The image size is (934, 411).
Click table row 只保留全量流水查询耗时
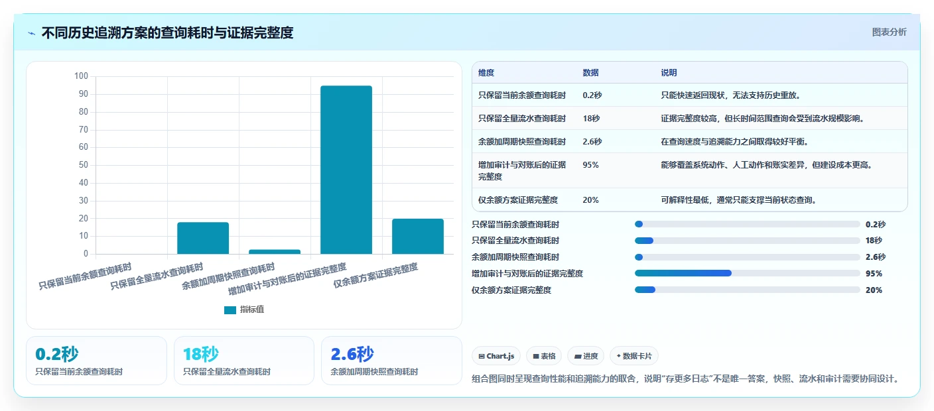point(689,119)
